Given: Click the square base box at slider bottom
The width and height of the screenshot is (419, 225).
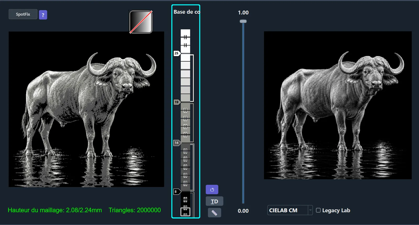Looking at the screenshot, I should 185,212.
